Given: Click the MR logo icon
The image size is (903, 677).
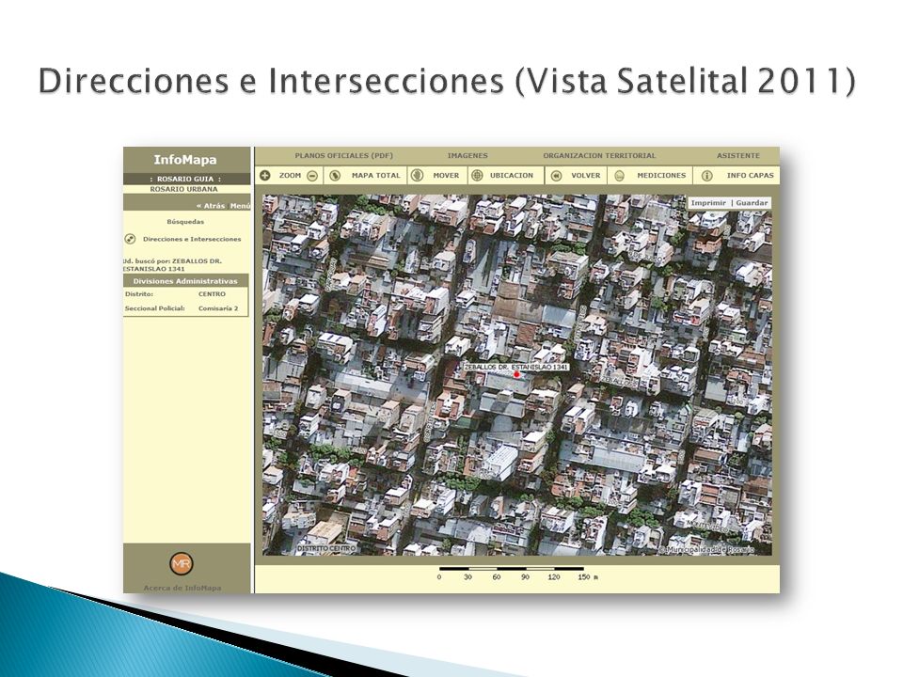Looking at the screenshot, I should (182, 563).
